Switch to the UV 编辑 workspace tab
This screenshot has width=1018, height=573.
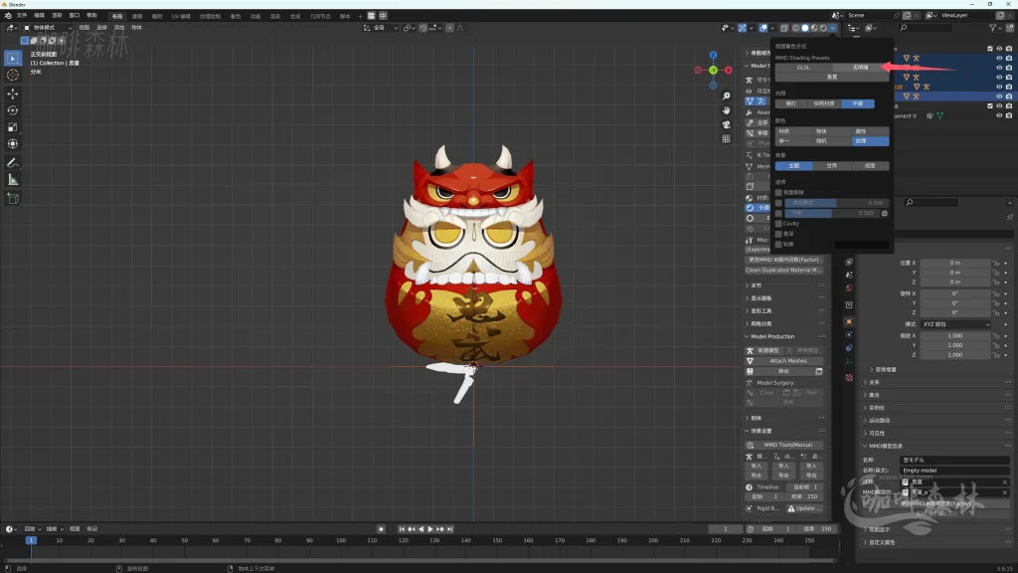pos(180,16)
